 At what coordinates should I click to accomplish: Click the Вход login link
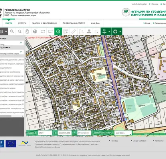[147, 23]
